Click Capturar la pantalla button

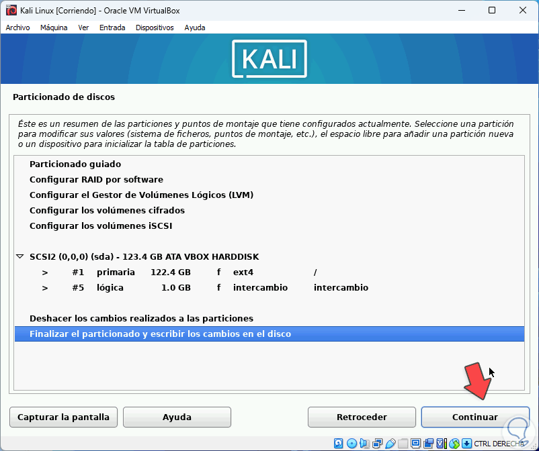[x=64, y=417]
